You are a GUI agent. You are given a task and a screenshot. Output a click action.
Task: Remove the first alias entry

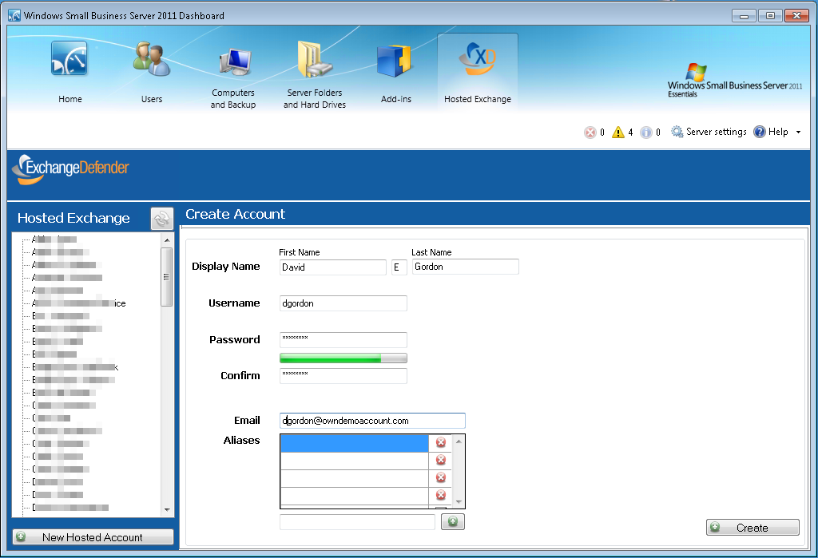coord(440,442)
